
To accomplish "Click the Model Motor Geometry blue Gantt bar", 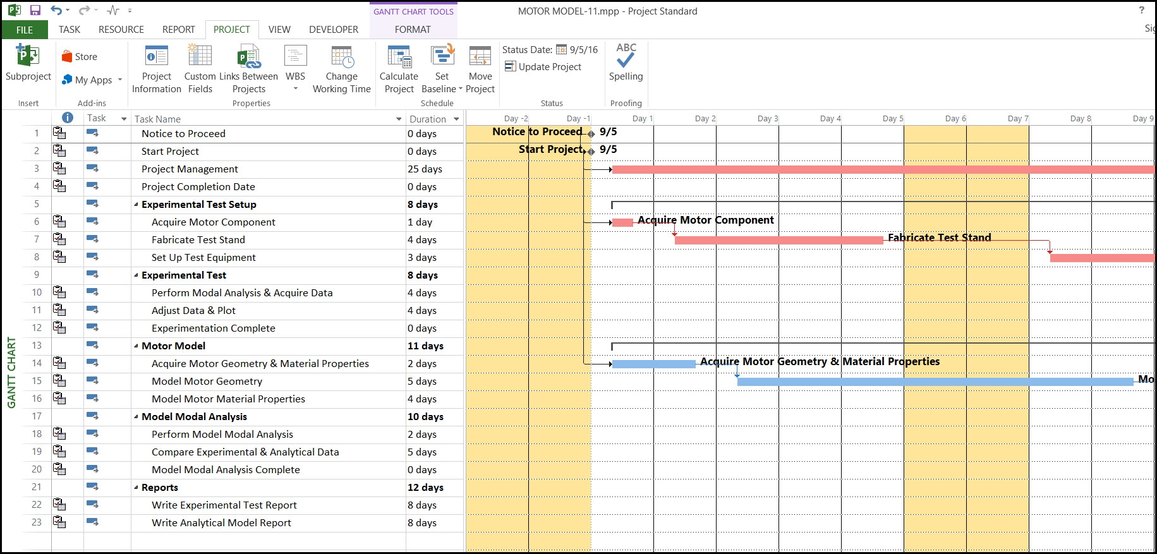I will (x=935, y=382).
